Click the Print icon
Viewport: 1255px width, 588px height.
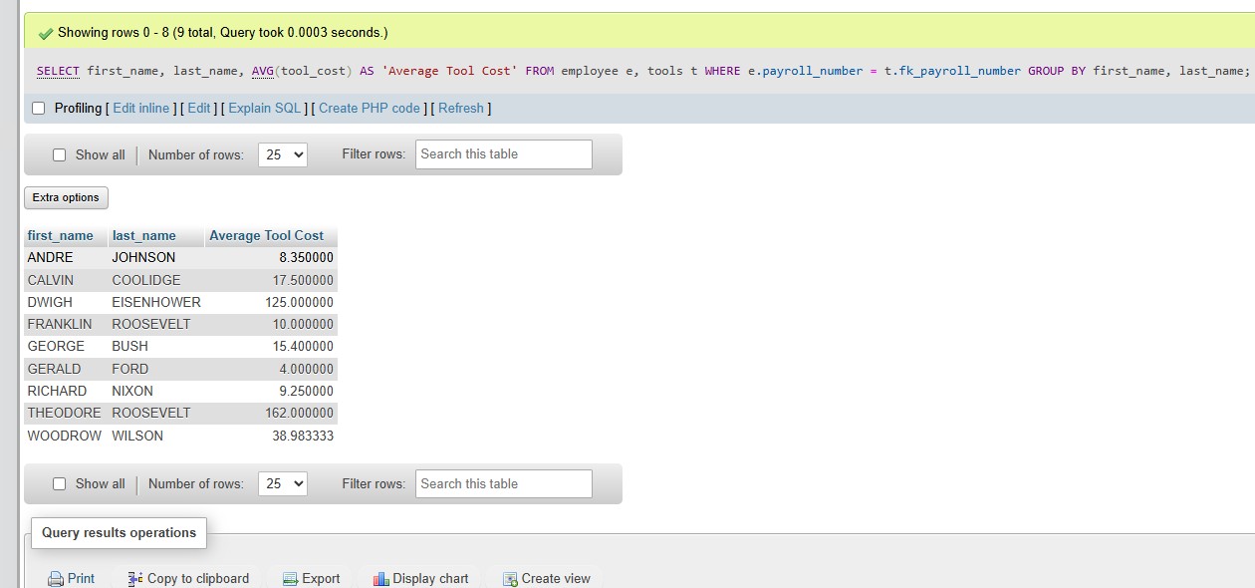[x=56, y=579]
